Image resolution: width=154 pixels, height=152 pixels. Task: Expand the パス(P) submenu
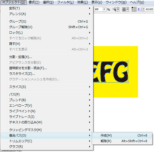[x=14, y=94]
